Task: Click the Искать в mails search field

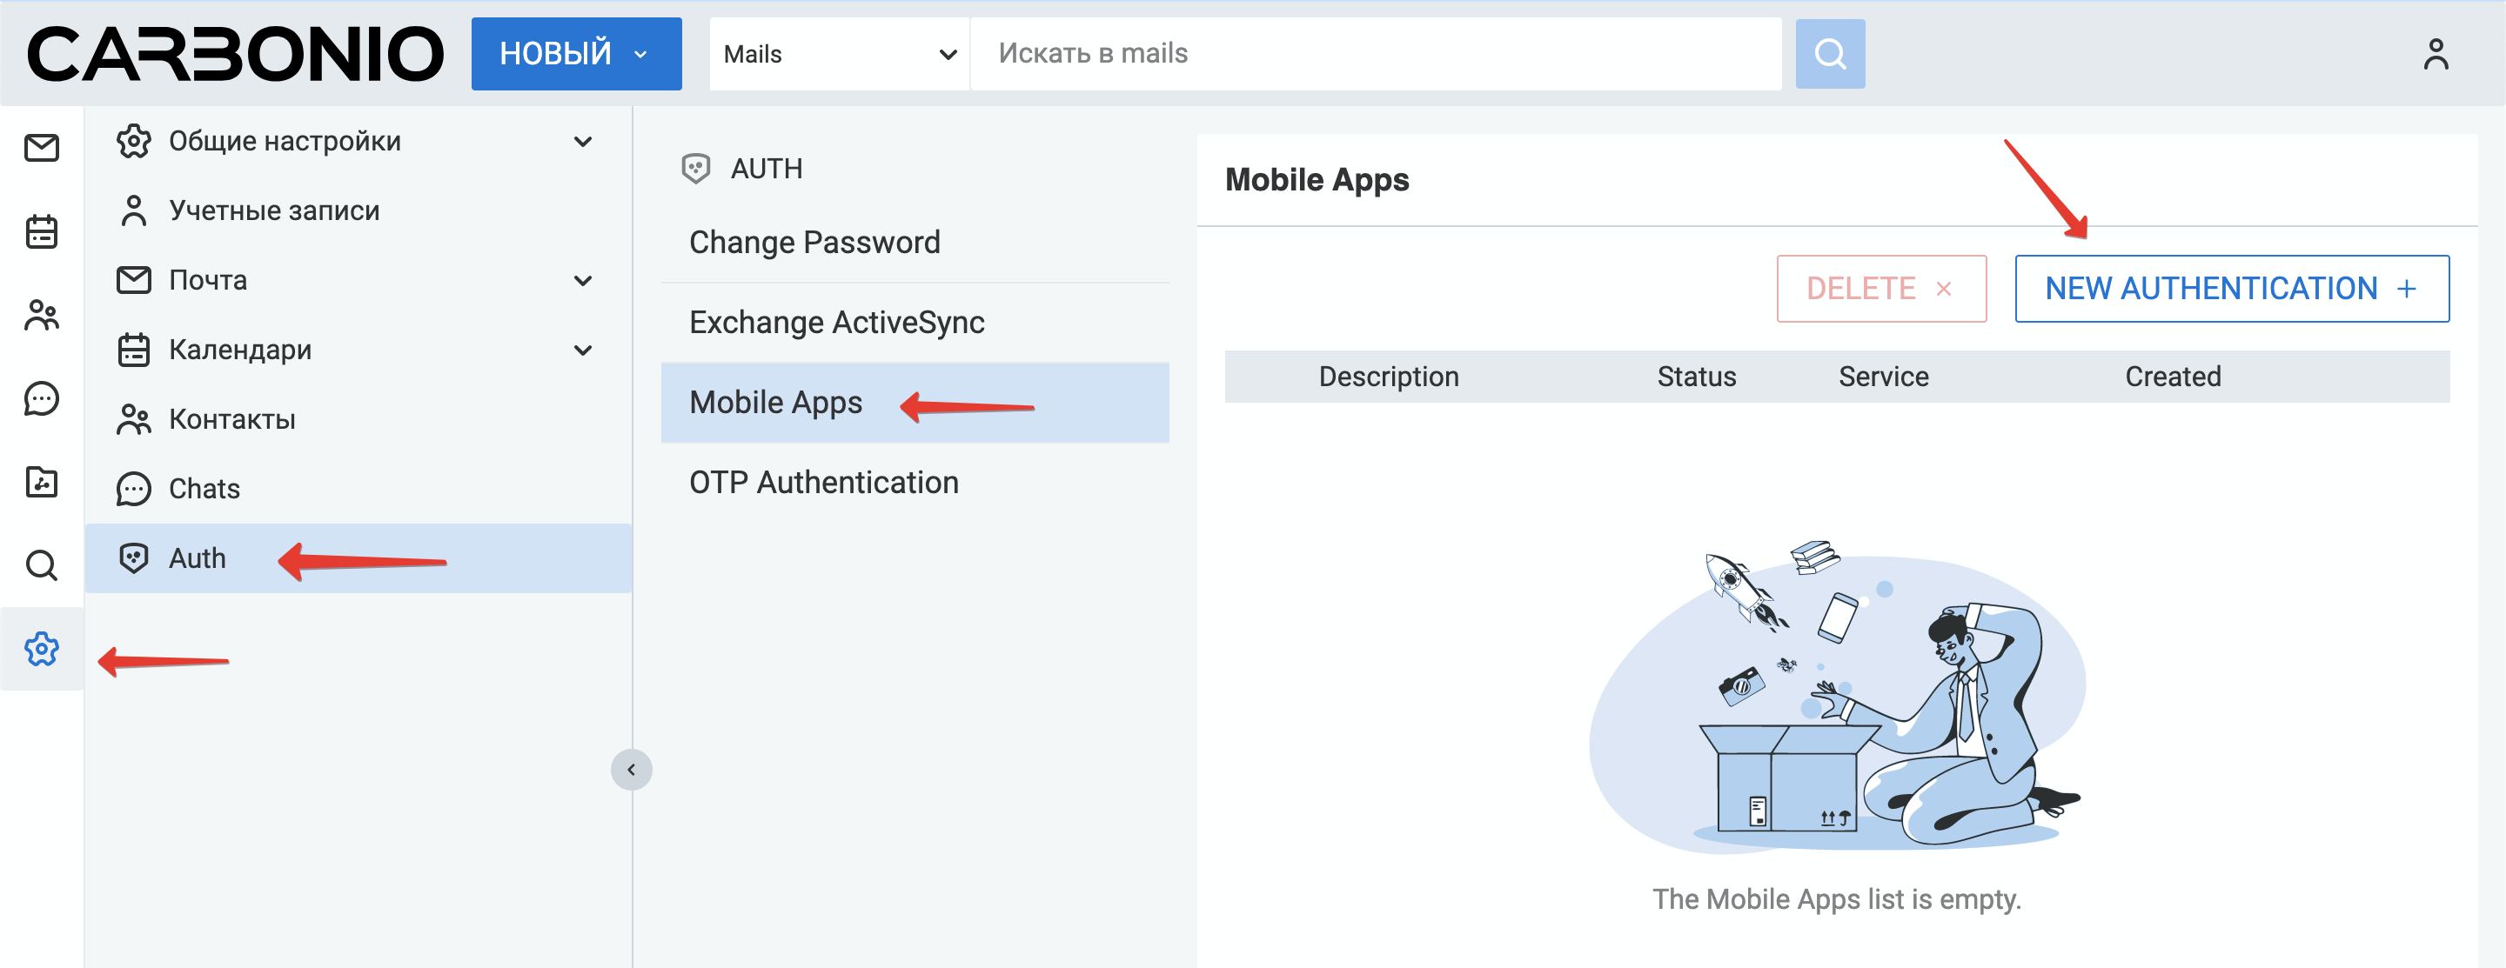Action: [1374, 55]
